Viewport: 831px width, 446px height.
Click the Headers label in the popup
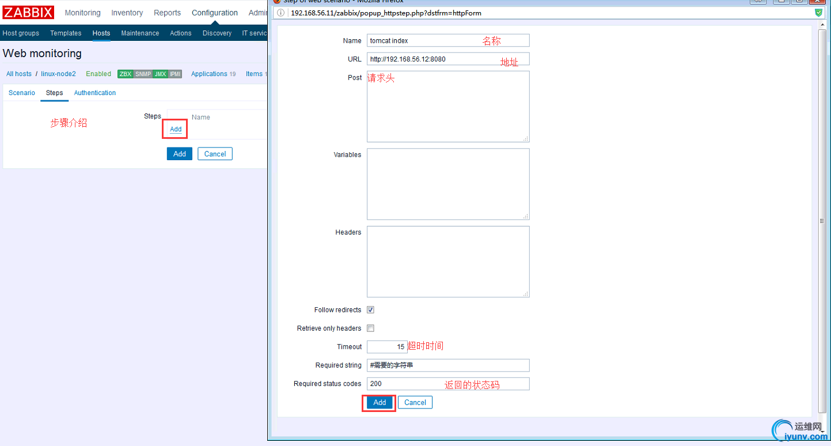pos(348,232)
